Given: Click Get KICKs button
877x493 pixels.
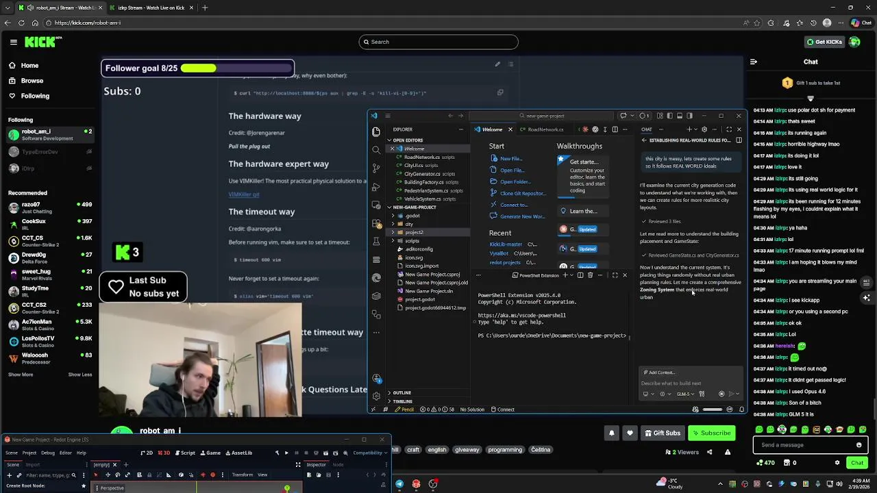Looking at the screenshot, I should [x=824, y=42].
